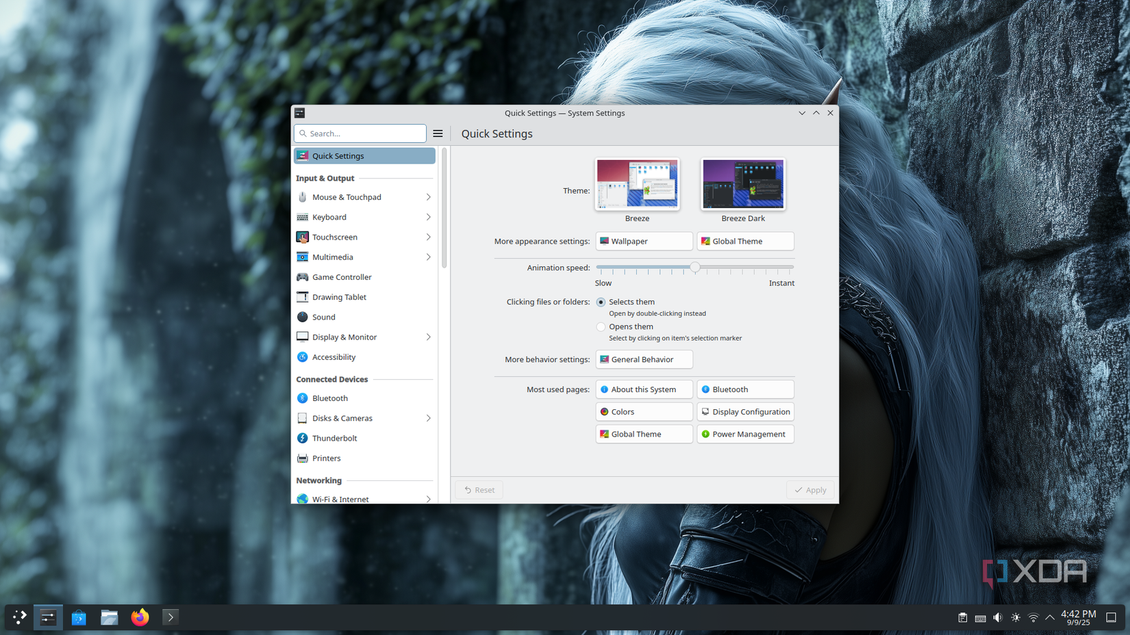Open Printers settings in Connected Devices
Viewport: 1130px width, 635px height.
tap(327, 458)
